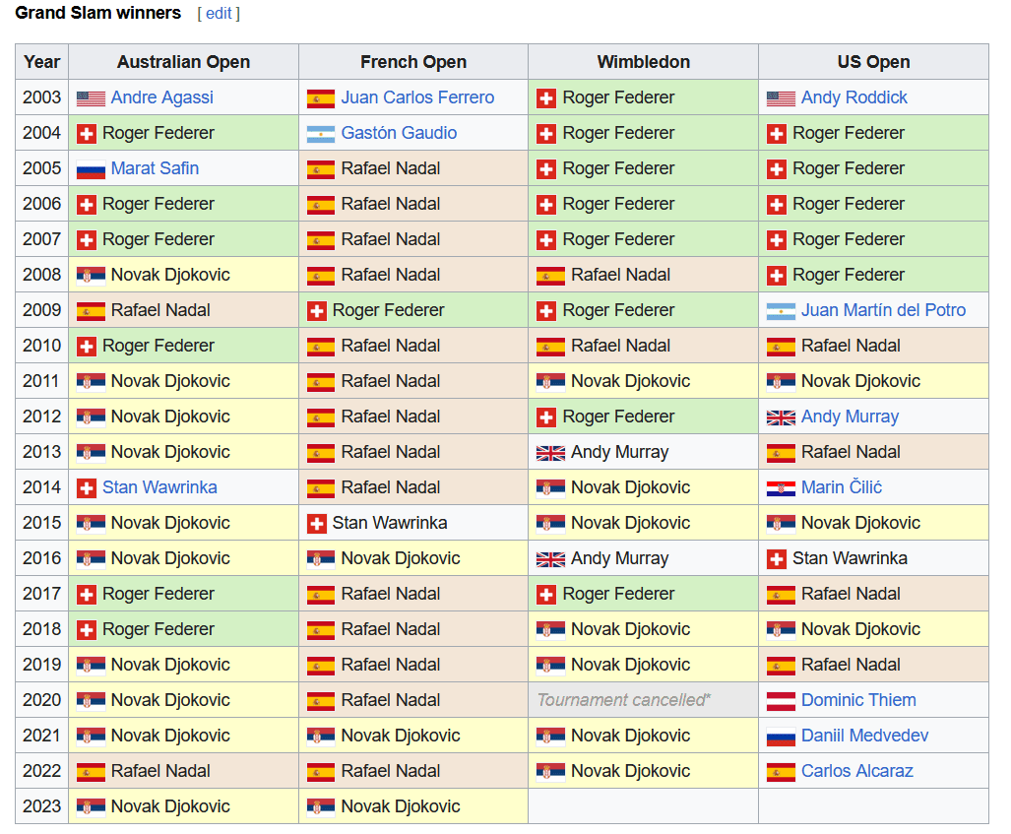The image size is (1011, 834).
Task: Click the Swiss flag in 2016 US Open cell
Action: pyautogui.click(x=777, y=560)
